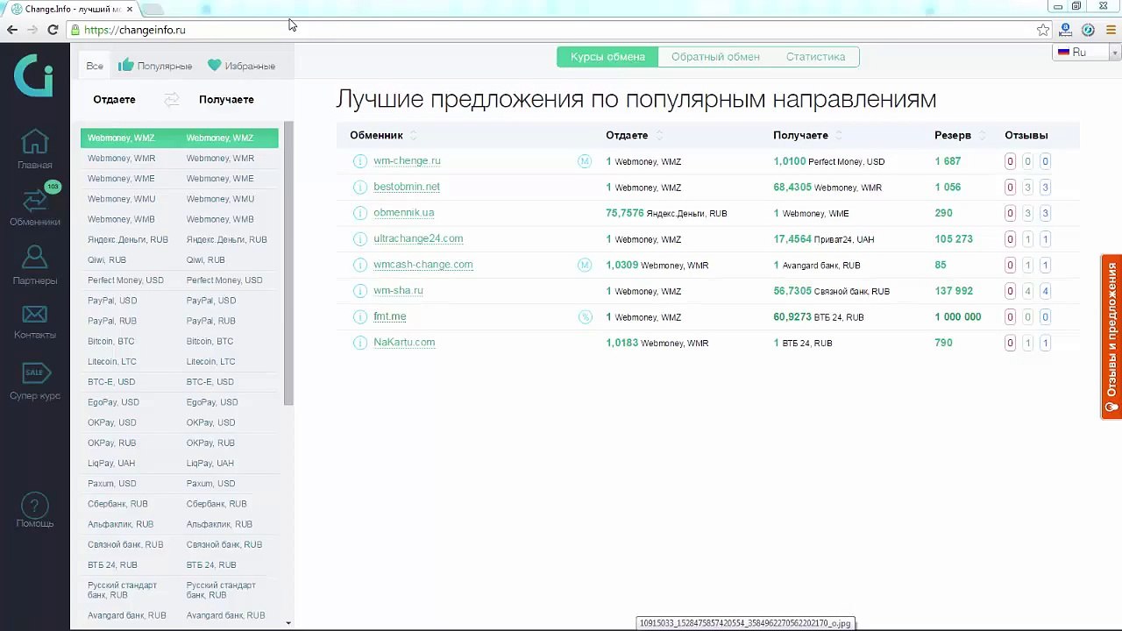Viewport: 1122px width, 631px height.
Task: Switch to Обратный обмен tab
Action: click(x=715, y=57)
